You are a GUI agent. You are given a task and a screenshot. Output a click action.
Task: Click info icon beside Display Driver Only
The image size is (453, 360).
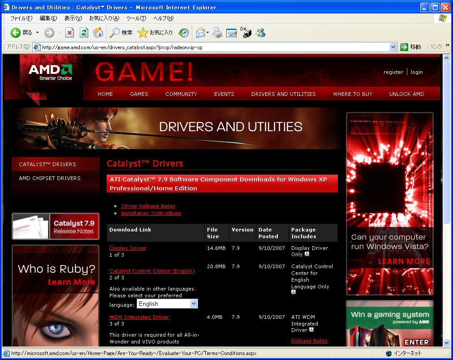(307, 254)
